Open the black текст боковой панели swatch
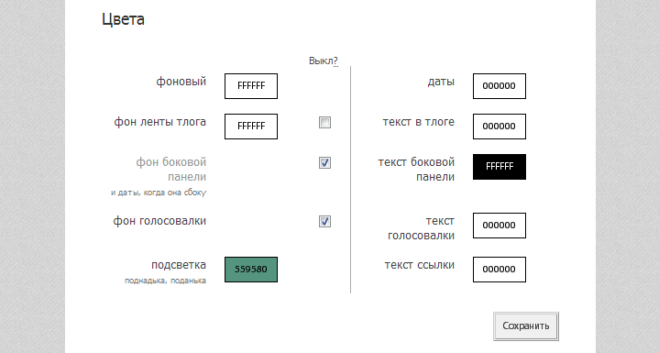Screen dimensions: 659x353 click(x=500, y=167)
